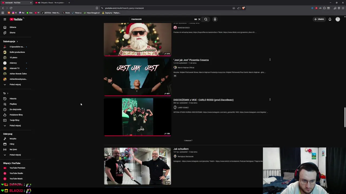This screenshot has height=194, width=346.
Task: Open the Santa Claus video thumbnail
Action: tap(137, 39)
